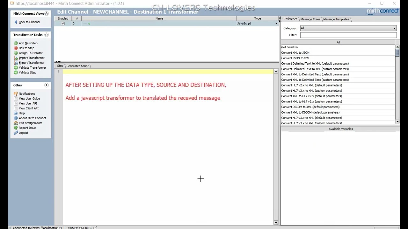The image size is (408, 229).
Task: Open the Message Templates tab
Action: click(336, 19)
